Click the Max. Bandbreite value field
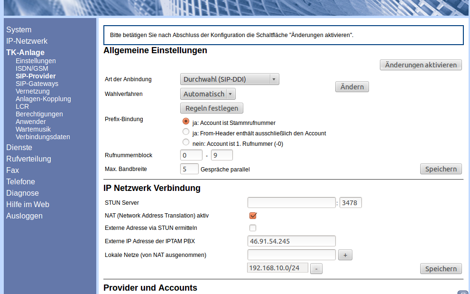The height and width of the screenshot is (294, 470). (x=189, y=169)
